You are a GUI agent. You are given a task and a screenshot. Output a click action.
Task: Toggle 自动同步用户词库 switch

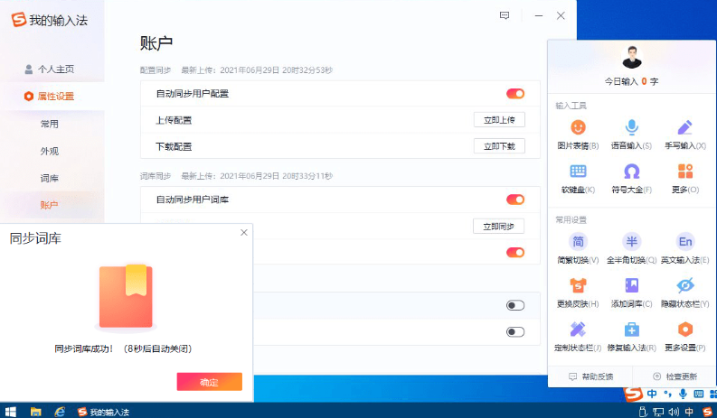click(x=515, y=200)
